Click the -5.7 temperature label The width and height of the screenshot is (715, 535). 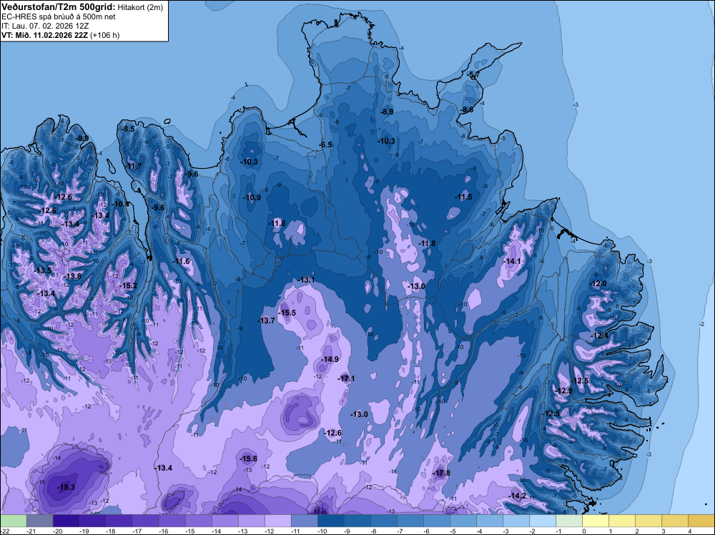click(473, 75)
